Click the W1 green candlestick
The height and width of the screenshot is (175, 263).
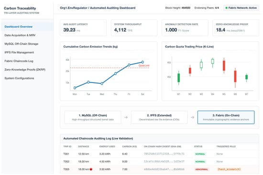(x=179, y=78)
